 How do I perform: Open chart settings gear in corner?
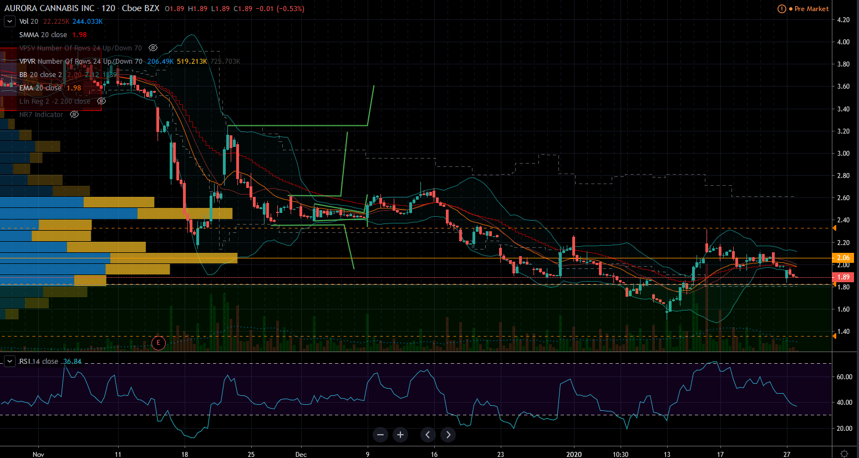click(x=844, y=454)
